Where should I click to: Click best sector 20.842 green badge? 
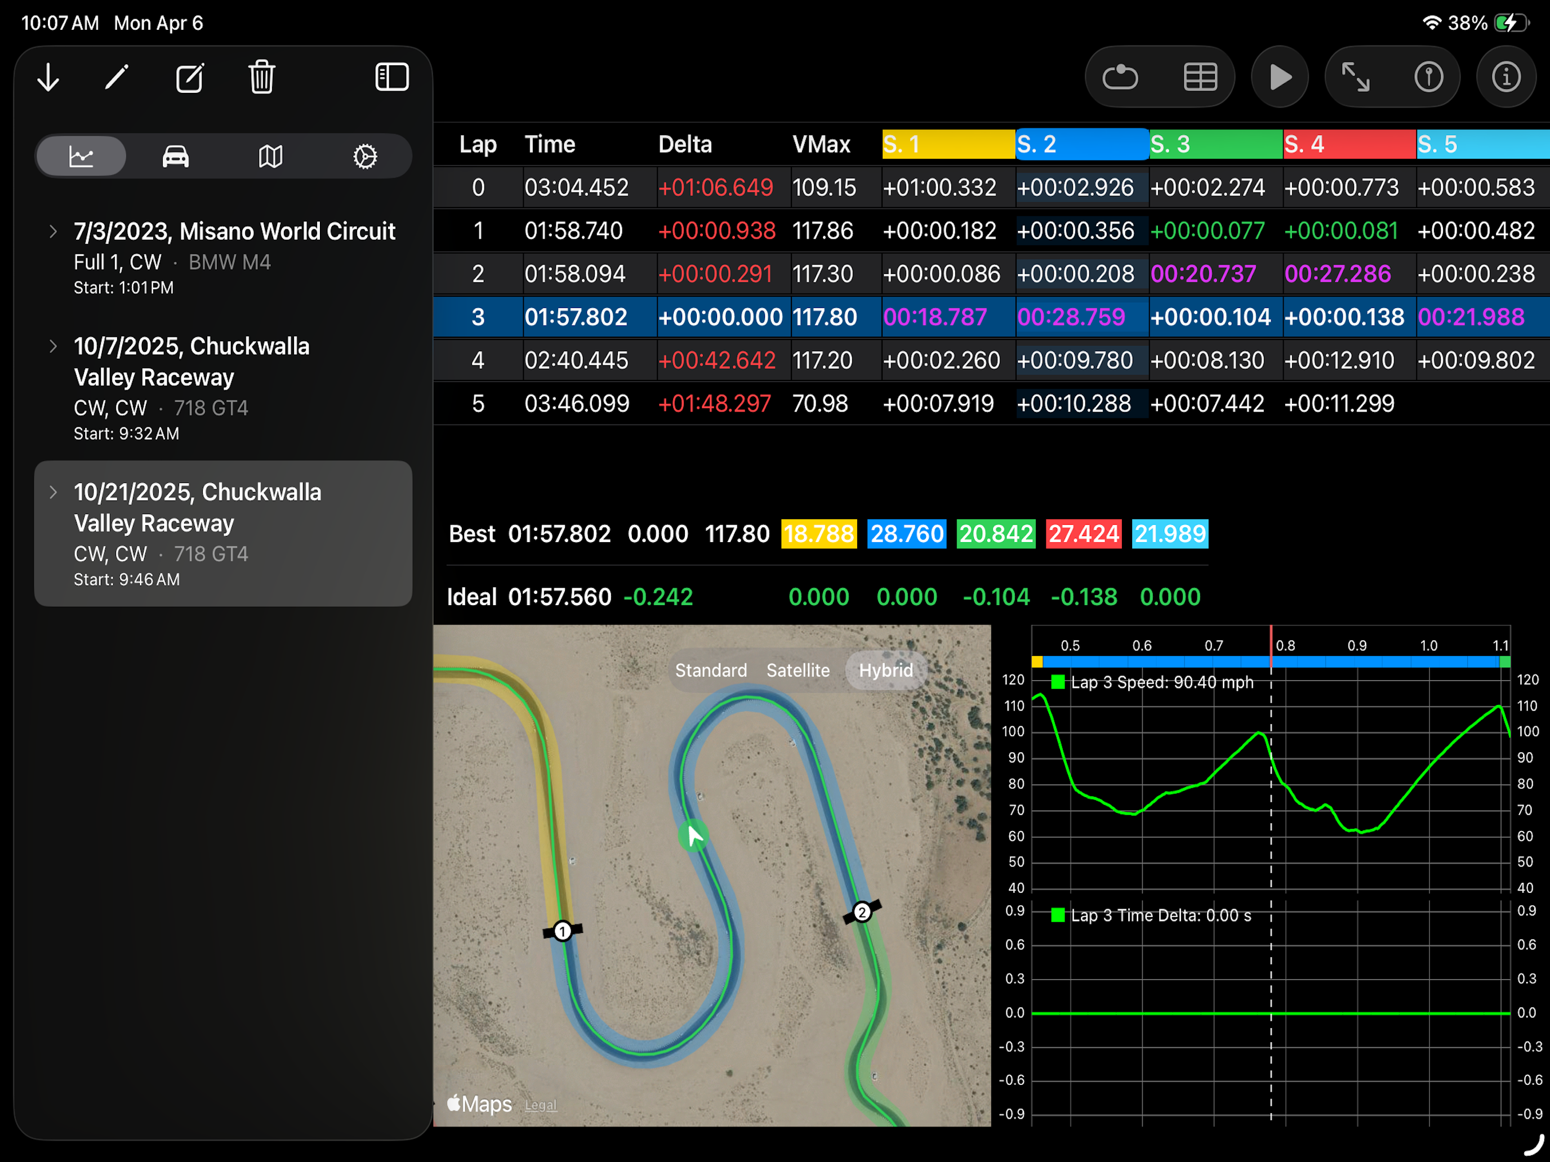pos(996,534)
